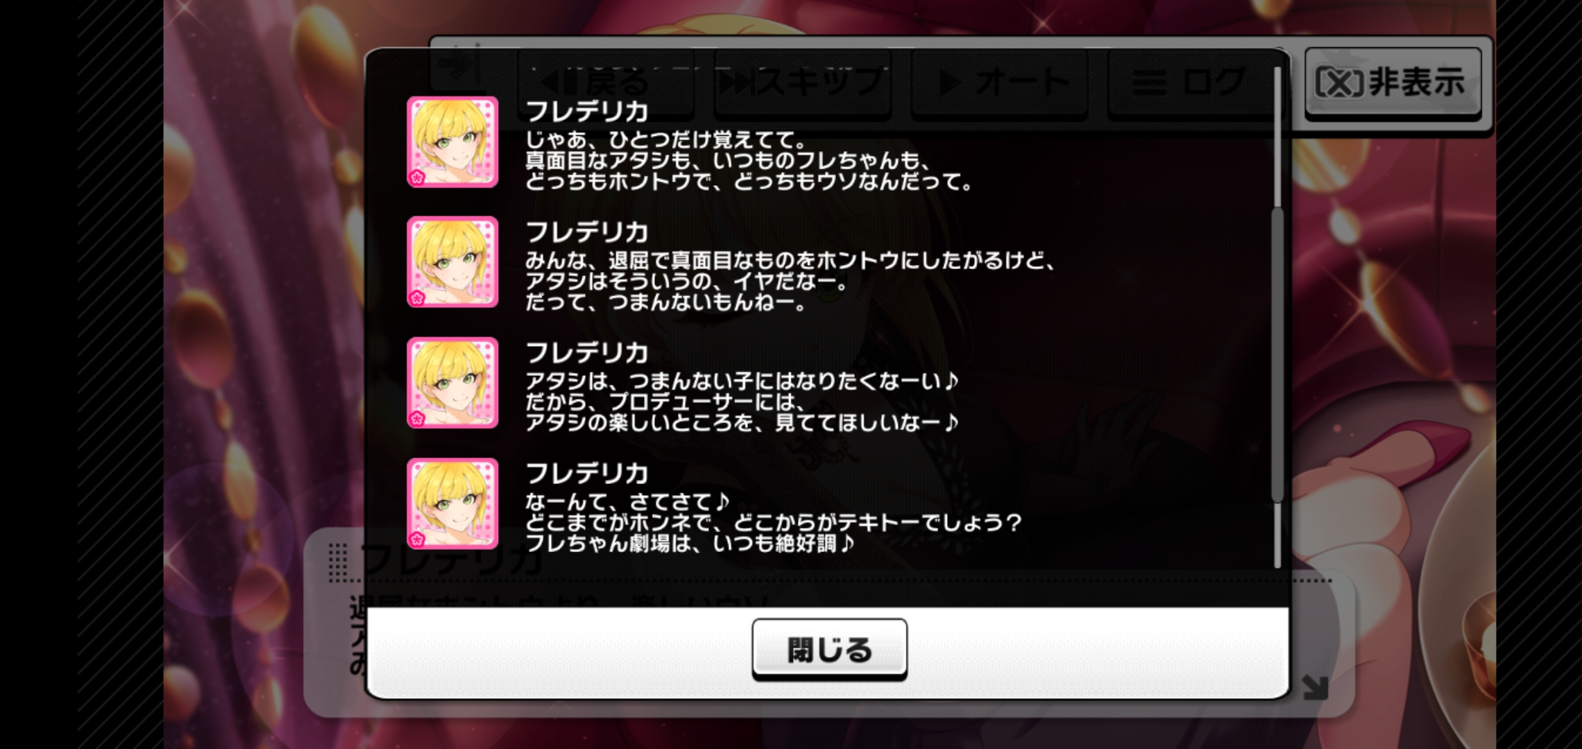Click the last フレデリカ speaker name
Viewport: 1582px width, 749px height.
[x=586, y=473]
